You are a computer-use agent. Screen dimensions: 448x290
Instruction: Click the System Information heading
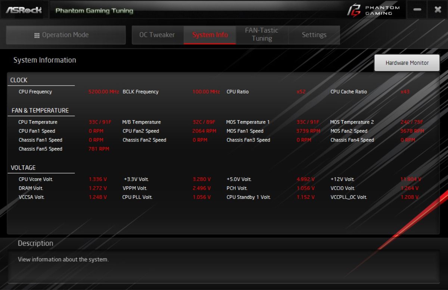45,60
